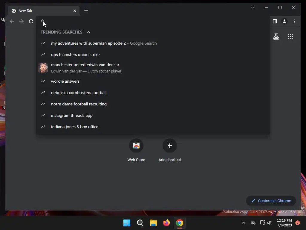Click the Customize Chrome button
The width and height of the screenshot is (306, 230).
(x=271, y=201)
